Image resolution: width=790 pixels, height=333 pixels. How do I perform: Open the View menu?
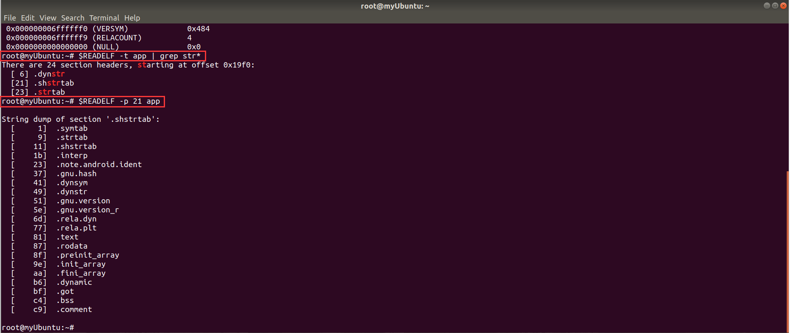(48, 18)
